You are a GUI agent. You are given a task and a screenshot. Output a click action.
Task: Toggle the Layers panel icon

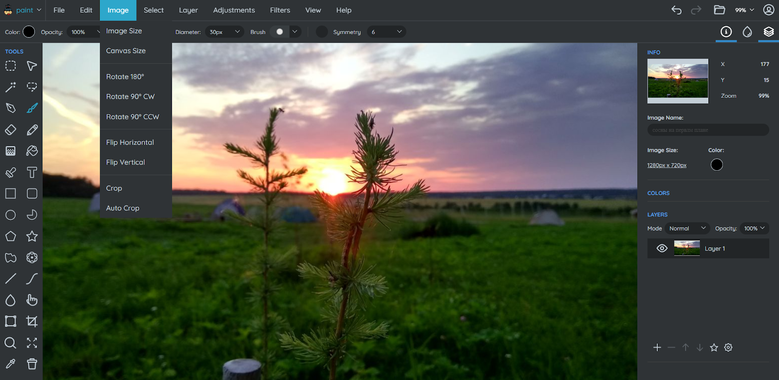tap(769, 32)
